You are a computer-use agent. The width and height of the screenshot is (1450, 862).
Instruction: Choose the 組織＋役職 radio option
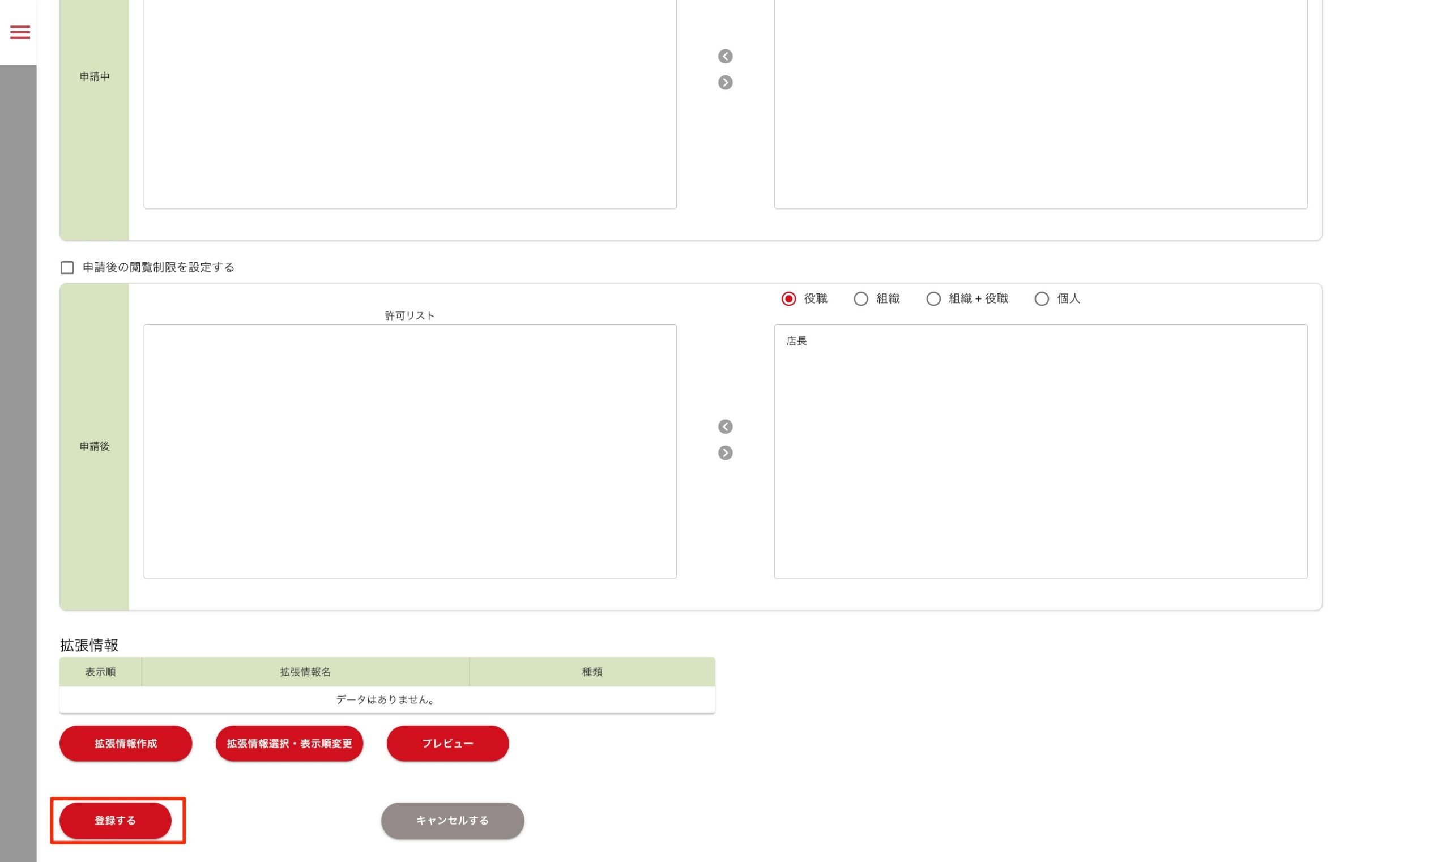(x=933, y=299)
